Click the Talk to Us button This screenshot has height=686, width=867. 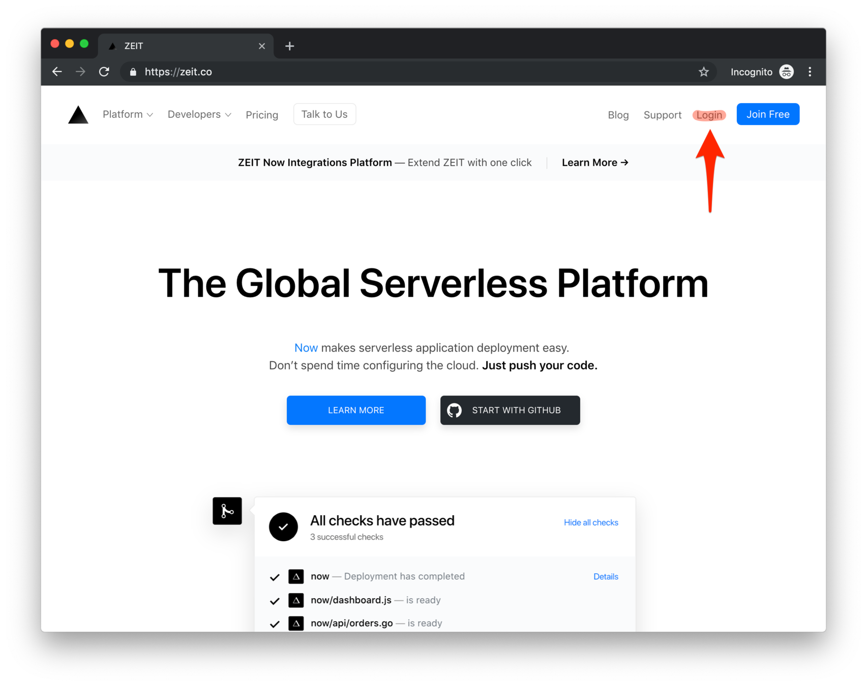(x=324, y=114)
